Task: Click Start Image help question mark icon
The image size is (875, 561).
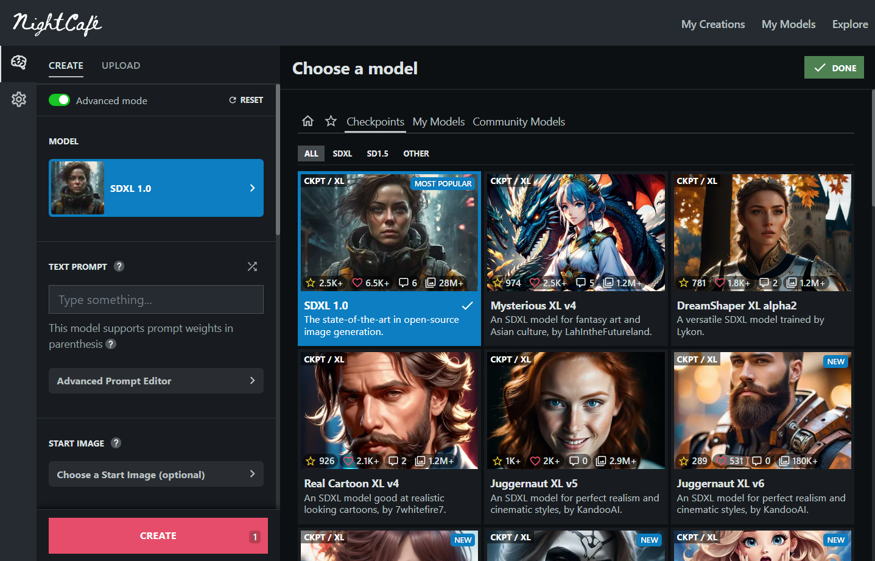Action: click(x=116, y=443)
